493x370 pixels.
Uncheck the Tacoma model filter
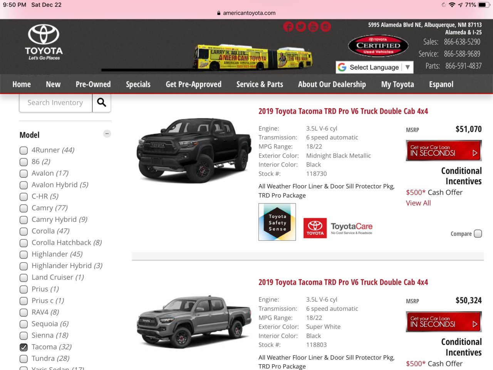pyautogui.click(x=24, y=347)
